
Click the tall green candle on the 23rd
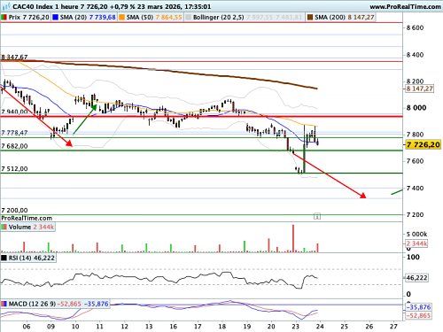click(x=304, y=158)
